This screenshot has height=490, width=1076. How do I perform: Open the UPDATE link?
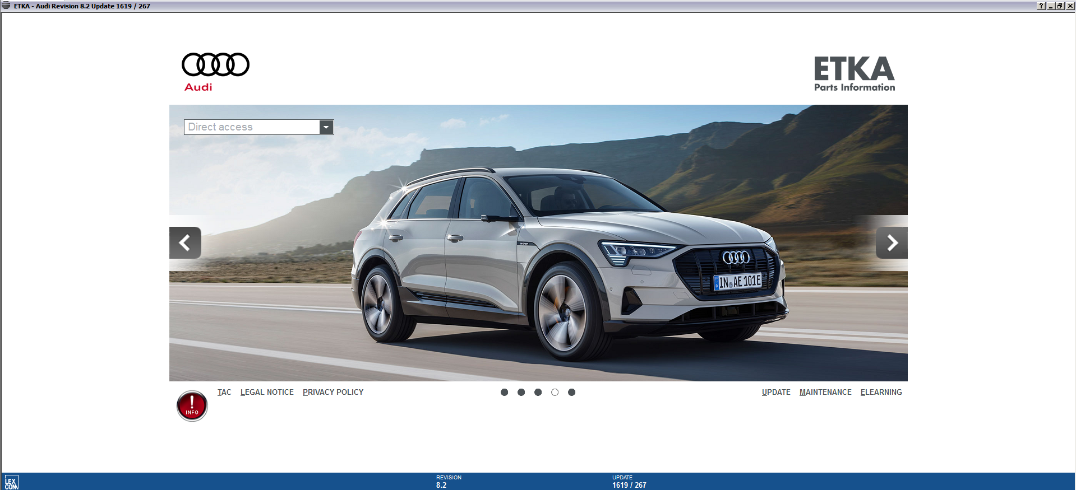tap(776, 392)
